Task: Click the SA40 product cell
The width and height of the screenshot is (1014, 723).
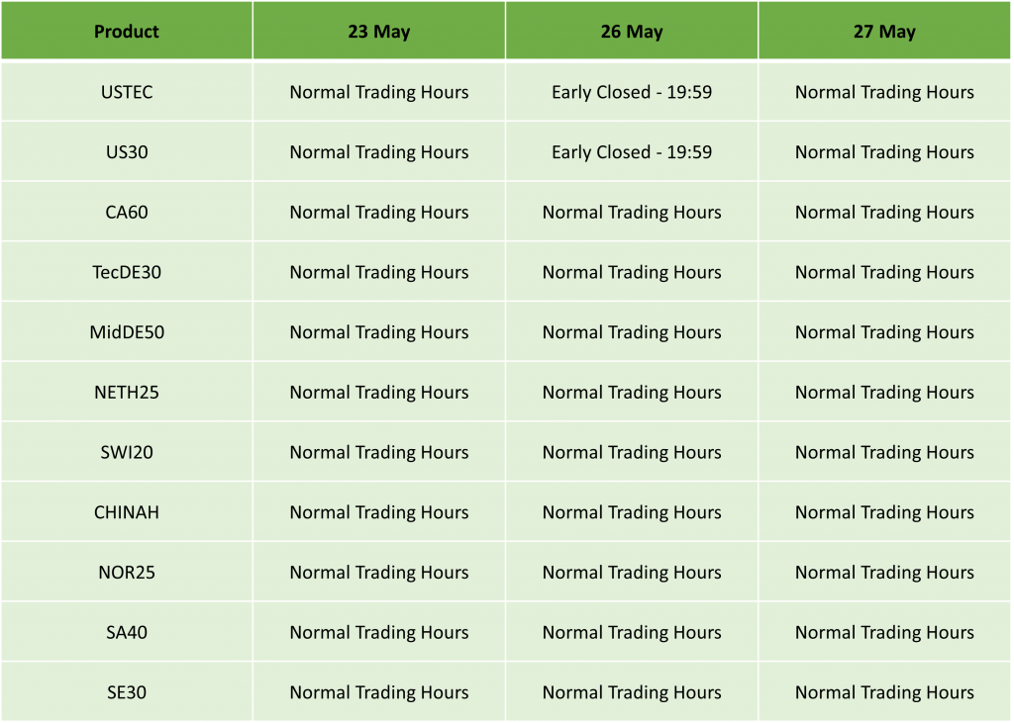Action: pyautogui.click(x=127, y=633)
